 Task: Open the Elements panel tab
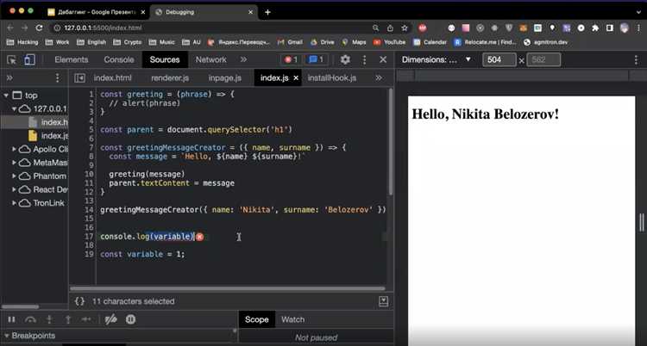point(72,59)
